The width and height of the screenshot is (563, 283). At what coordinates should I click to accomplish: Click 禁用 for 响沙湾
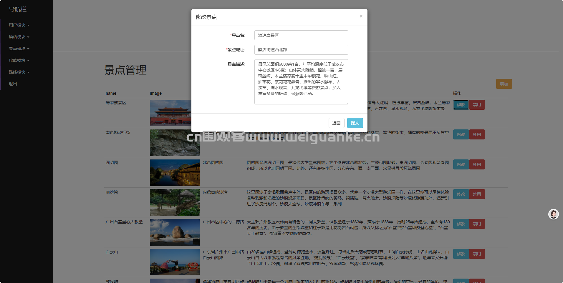point(477,194)
